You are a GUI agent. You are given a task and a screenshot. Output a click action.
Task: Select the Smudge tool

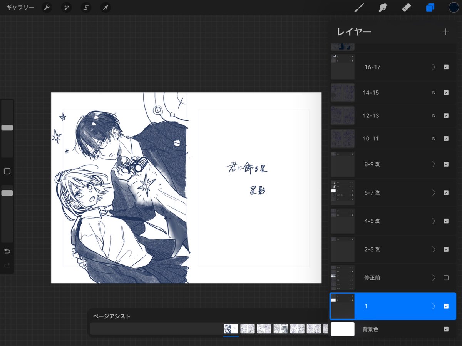pos(382,7)
